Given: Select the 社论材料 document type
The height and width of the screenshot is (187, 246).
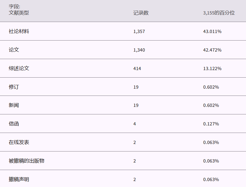Looking at the screenshot, I should [x=19, y=31].
